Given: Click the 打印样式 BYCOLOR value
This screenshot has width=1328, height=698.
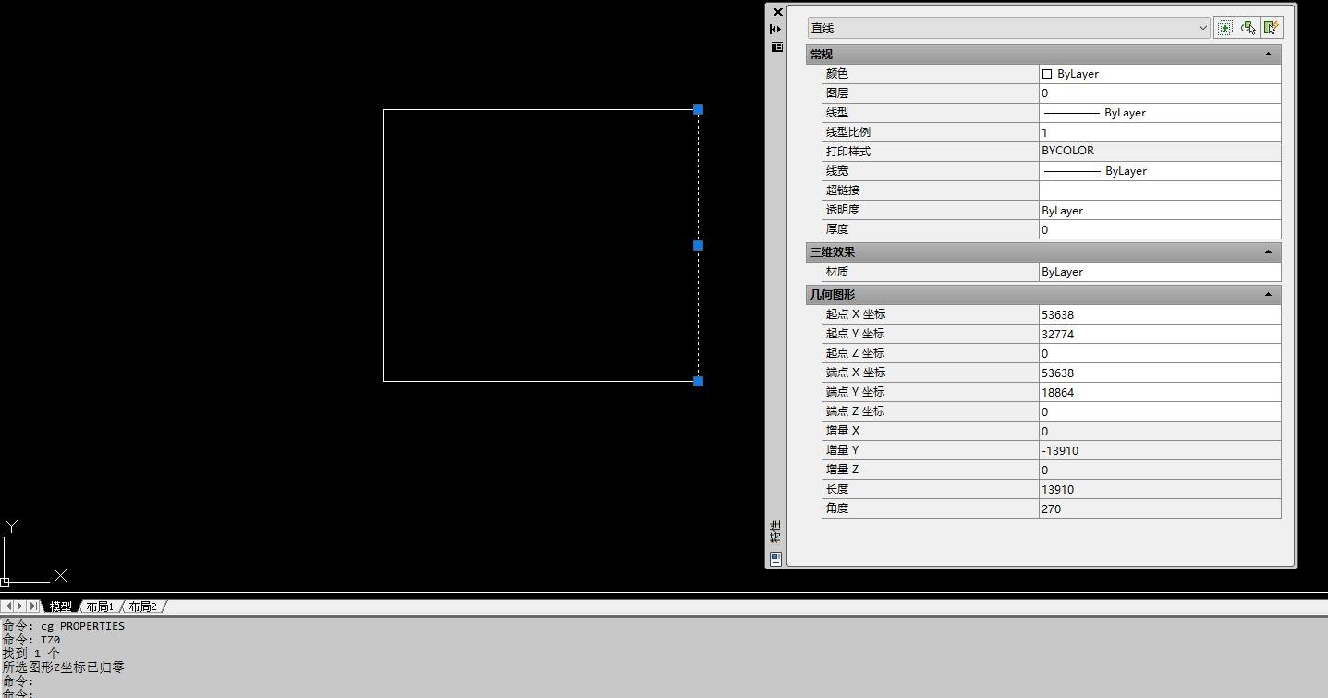Looking at the screenshot, I should click(x=1160, y=151).
